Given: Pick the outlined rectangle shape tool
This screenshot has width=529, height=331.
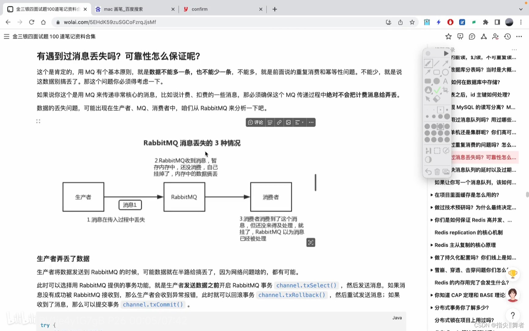Looking at the screenshot, I should (x=437, y=72).
